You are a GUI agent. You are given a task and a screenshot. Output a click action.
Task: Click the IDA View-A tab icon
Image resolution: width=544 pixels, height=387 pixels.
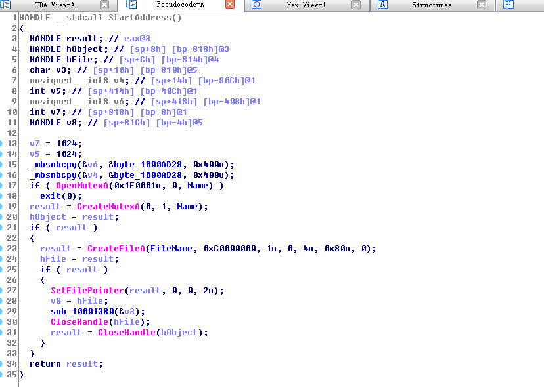coord(6,5)
